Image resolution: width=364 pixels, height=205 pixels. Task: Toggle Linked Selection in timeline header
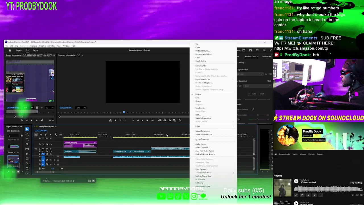45,134
